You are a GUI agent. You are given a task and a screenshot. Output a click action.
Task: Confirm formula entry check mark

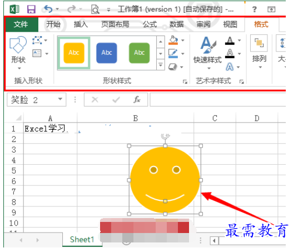pos(116,100)
